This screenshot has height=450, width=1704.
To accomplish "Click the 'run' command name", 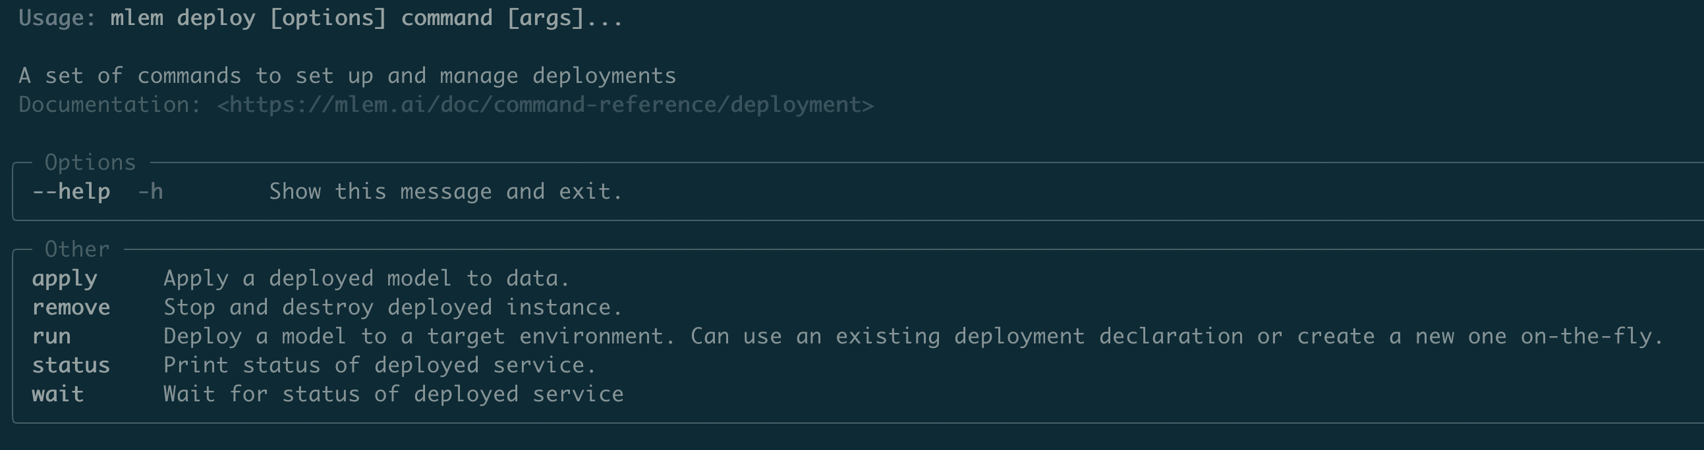I will [x=51, y=336].
